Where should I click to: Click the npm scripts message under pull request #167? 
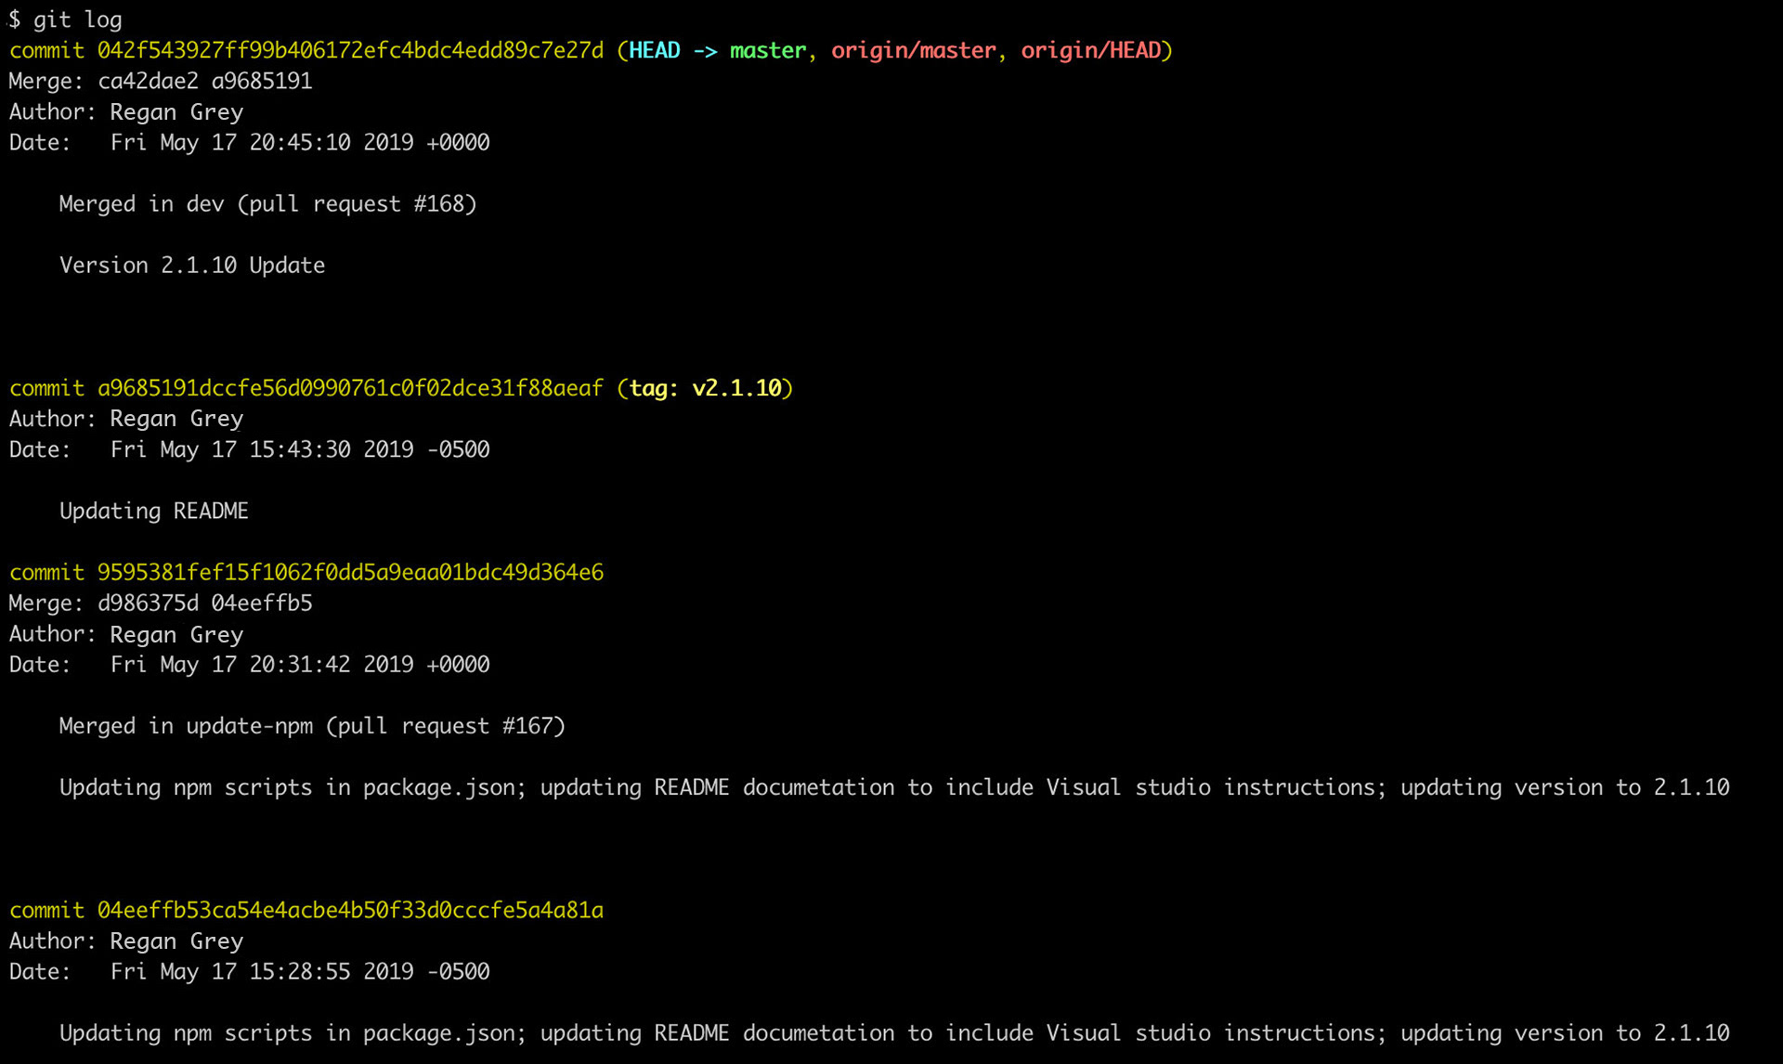[x=894, y=787]
